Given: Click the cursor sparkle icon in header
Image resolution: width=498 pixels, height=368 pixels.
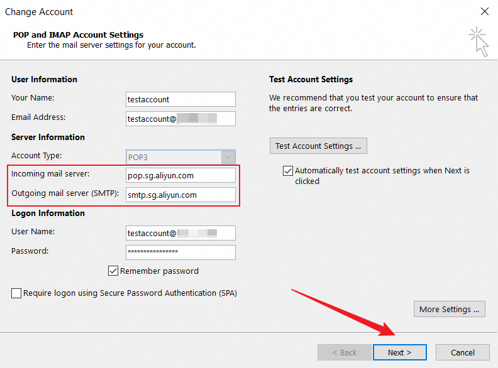Looking at the screenshot, I should click(x=479, y=41).
